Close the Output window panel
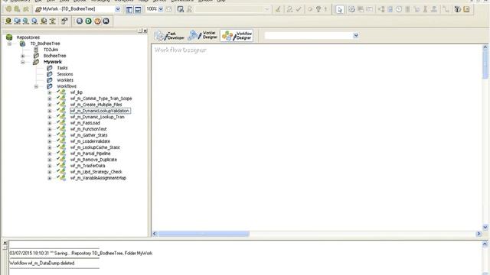This screenshot has width=490, height=275. point(5,243)
